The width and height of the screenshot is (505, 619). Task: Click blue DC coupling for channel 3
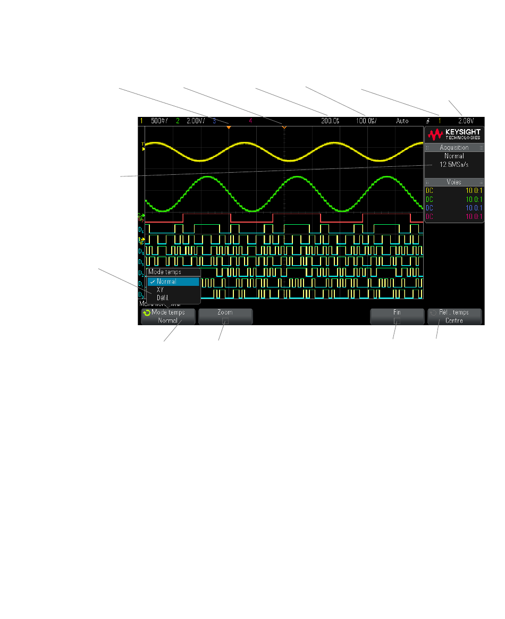pos(430,208)
